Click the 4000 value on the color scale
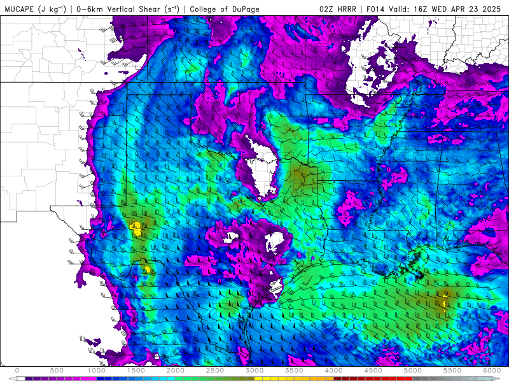 (334, 371)
